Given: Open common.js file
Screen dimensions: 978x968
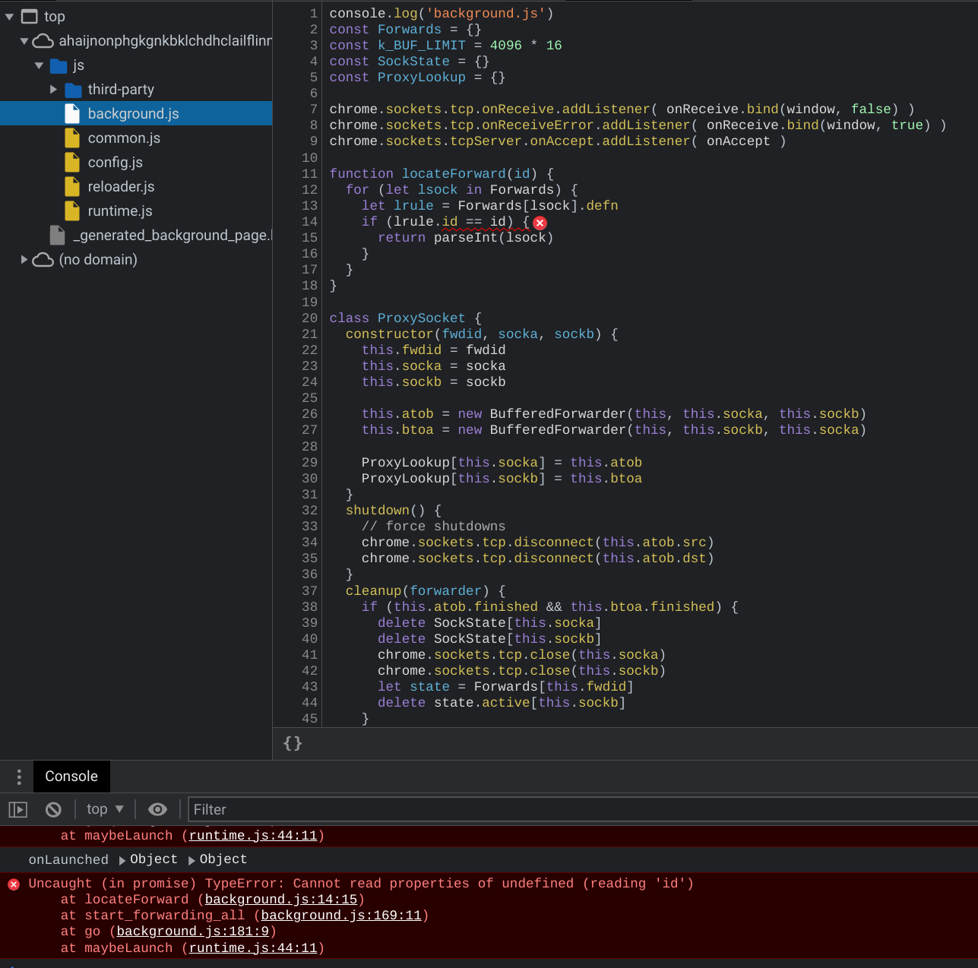Looking at the screenshot, I should (x=136, y=138).
